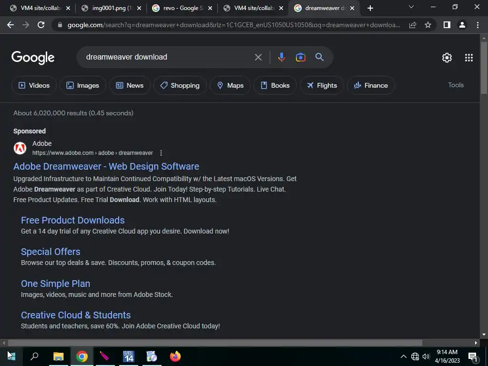Click the address bar URL
Screen dimensions: 488x366
[234, 25]
